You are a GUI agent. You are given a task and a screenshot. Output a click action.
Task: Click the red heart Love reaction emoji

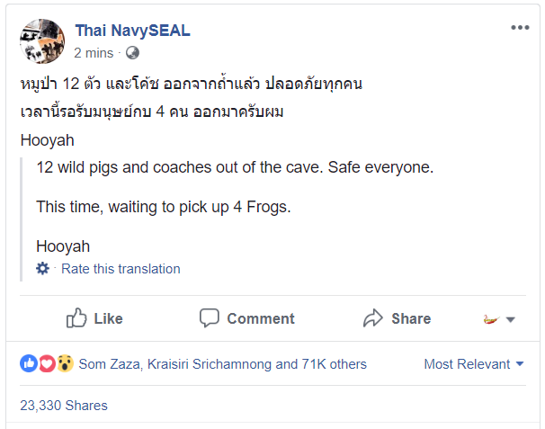[x=47, y=364]
